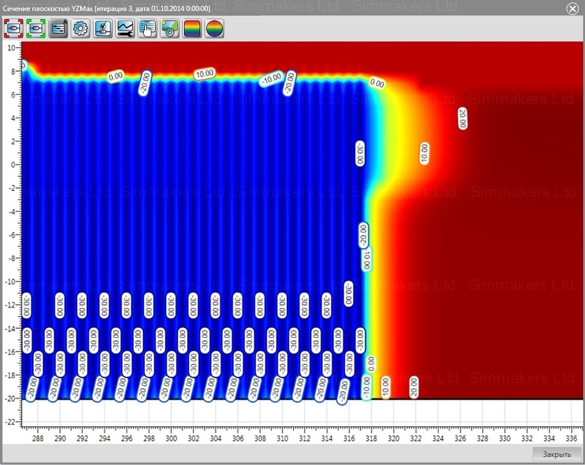This screenshot has width=585, height=465.
Task: Click x-axis tick label 300
Action: 171,438
